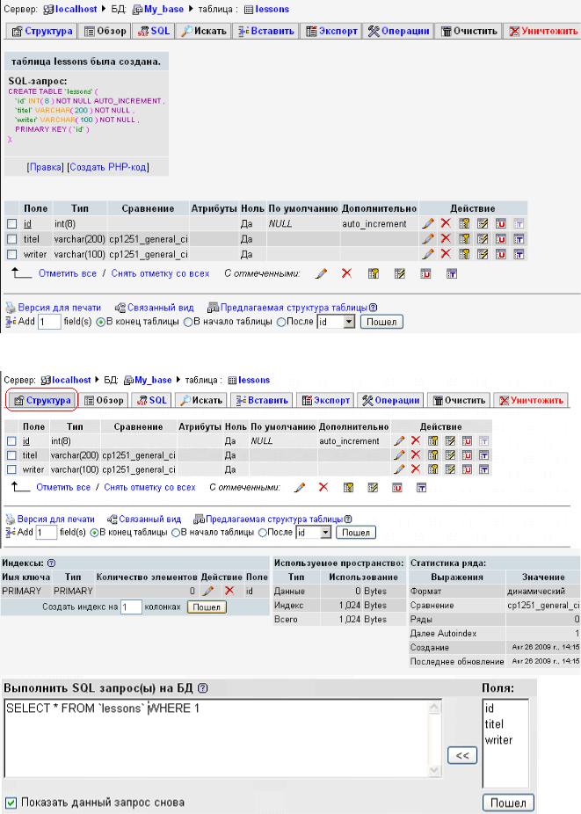Click the pencil edit icon for titel, lower table
Screen dimensions: 581x814
pos(399,455)
